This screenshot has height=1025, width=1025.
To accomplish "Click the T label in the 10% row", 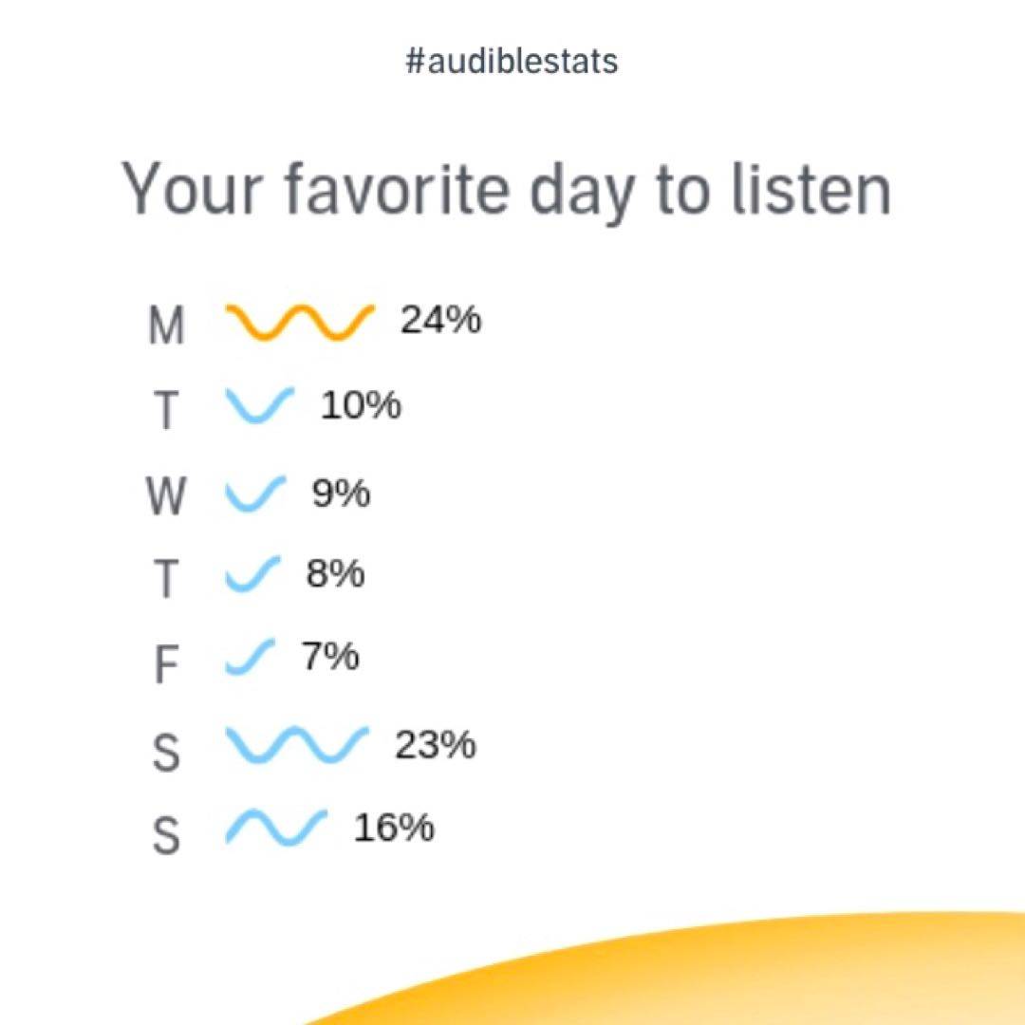I will pyautogui.click(x=166, y=410).
